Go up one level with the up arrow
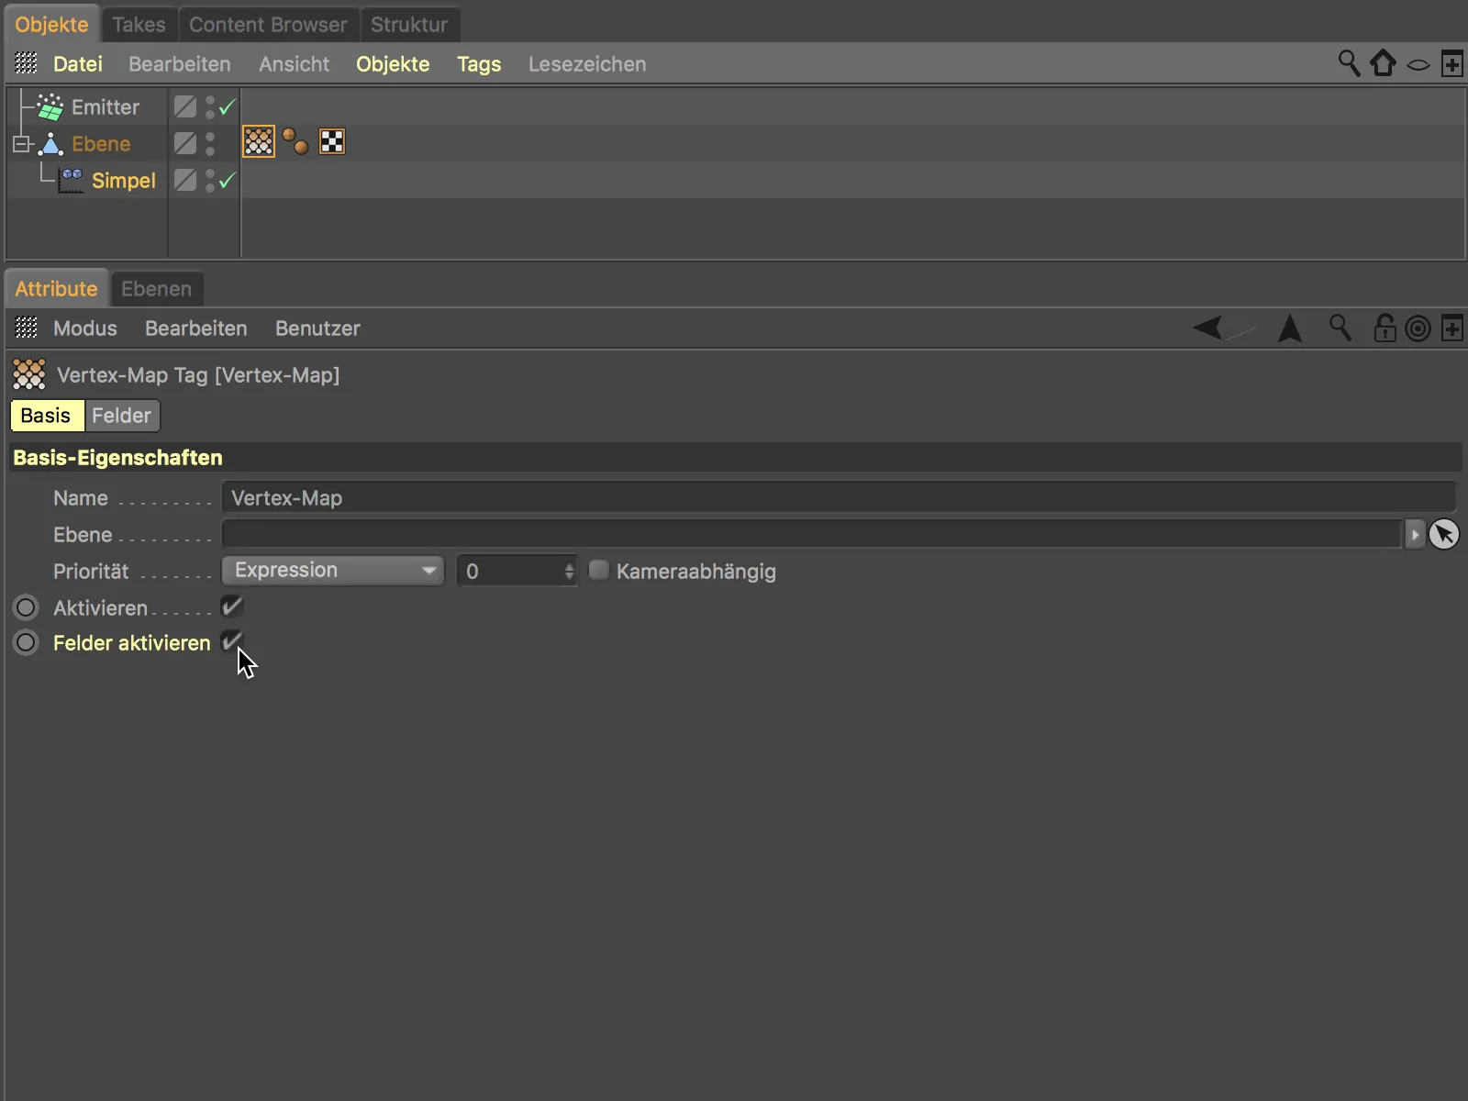This screenshot has height=1101, width=1468. pos(1290,328)
